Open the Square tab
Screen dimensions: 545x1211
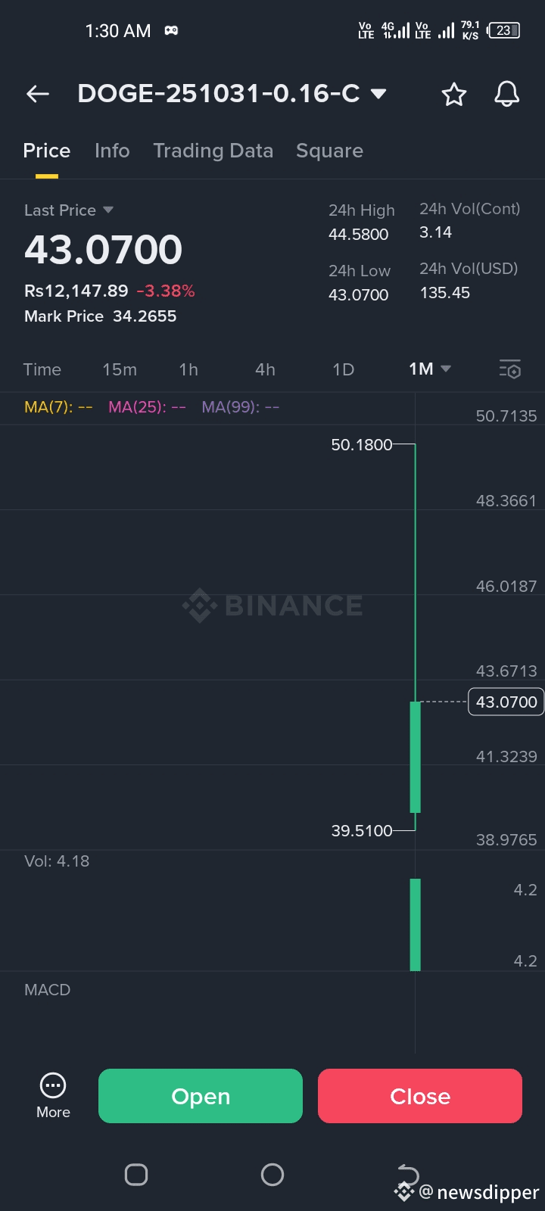tap(329, 151)
